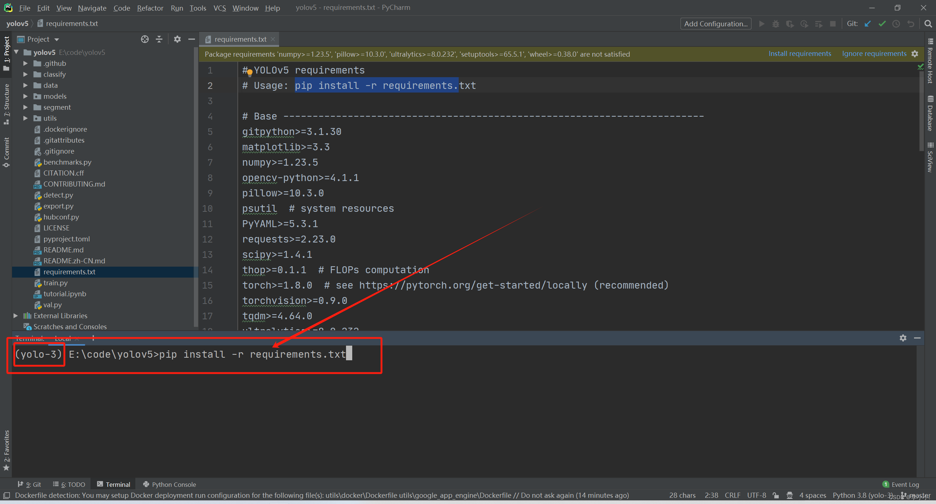Screen dimensions: 936x504
Task: Select train.py in project tree
Action: [55, 283]
